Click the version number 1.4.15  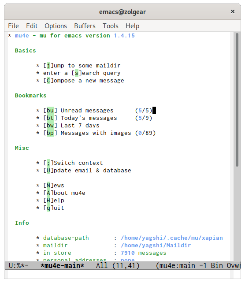click(124, 36)
